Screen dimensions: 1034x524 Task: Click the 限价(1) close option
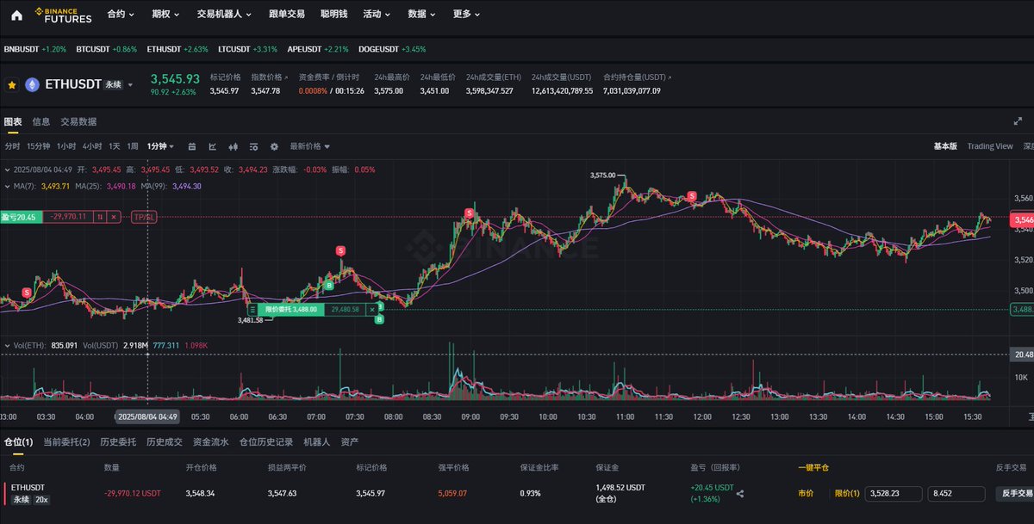[x=847, y=494]
